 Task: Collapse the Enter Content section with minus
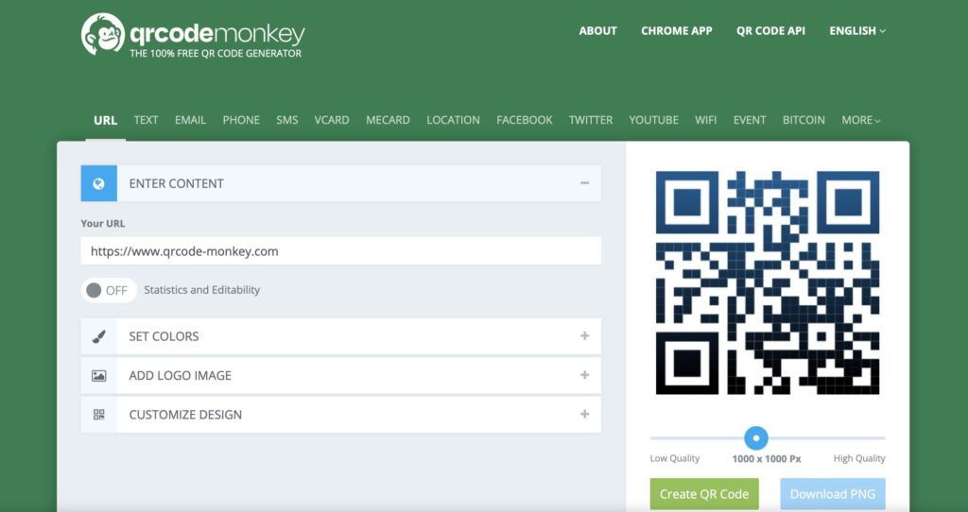click(x=584, y=183)
